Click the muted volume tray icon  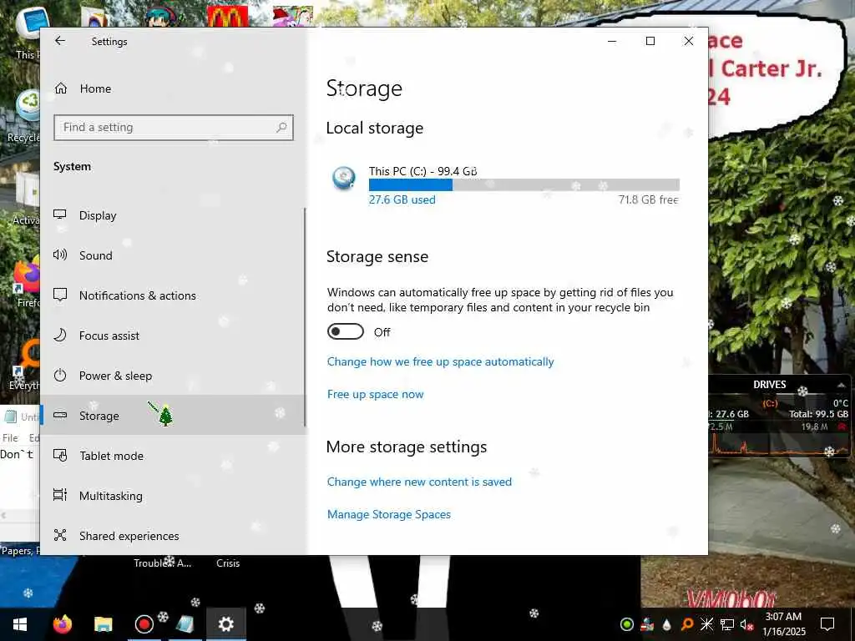tap(746, 624)
